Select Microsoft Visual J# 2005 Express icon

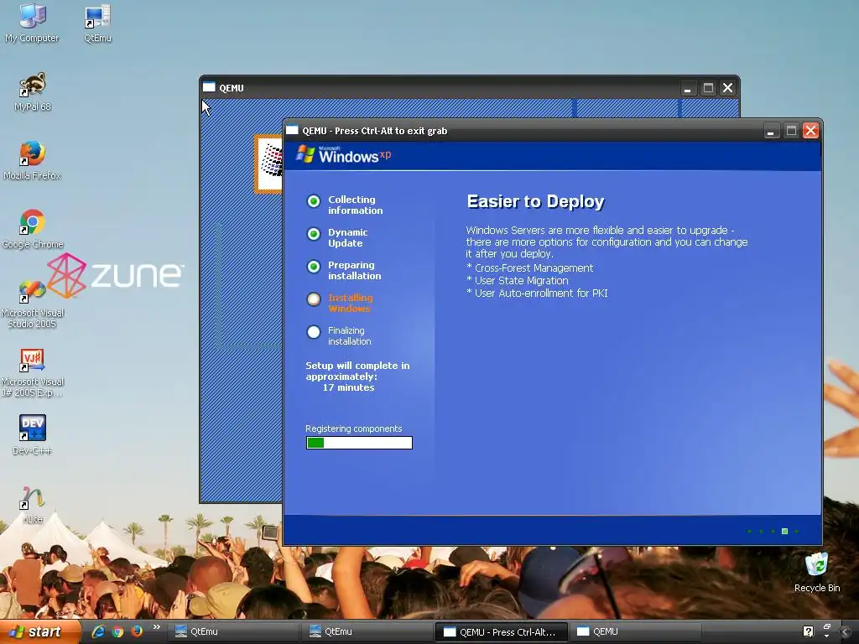coord(33,372)
